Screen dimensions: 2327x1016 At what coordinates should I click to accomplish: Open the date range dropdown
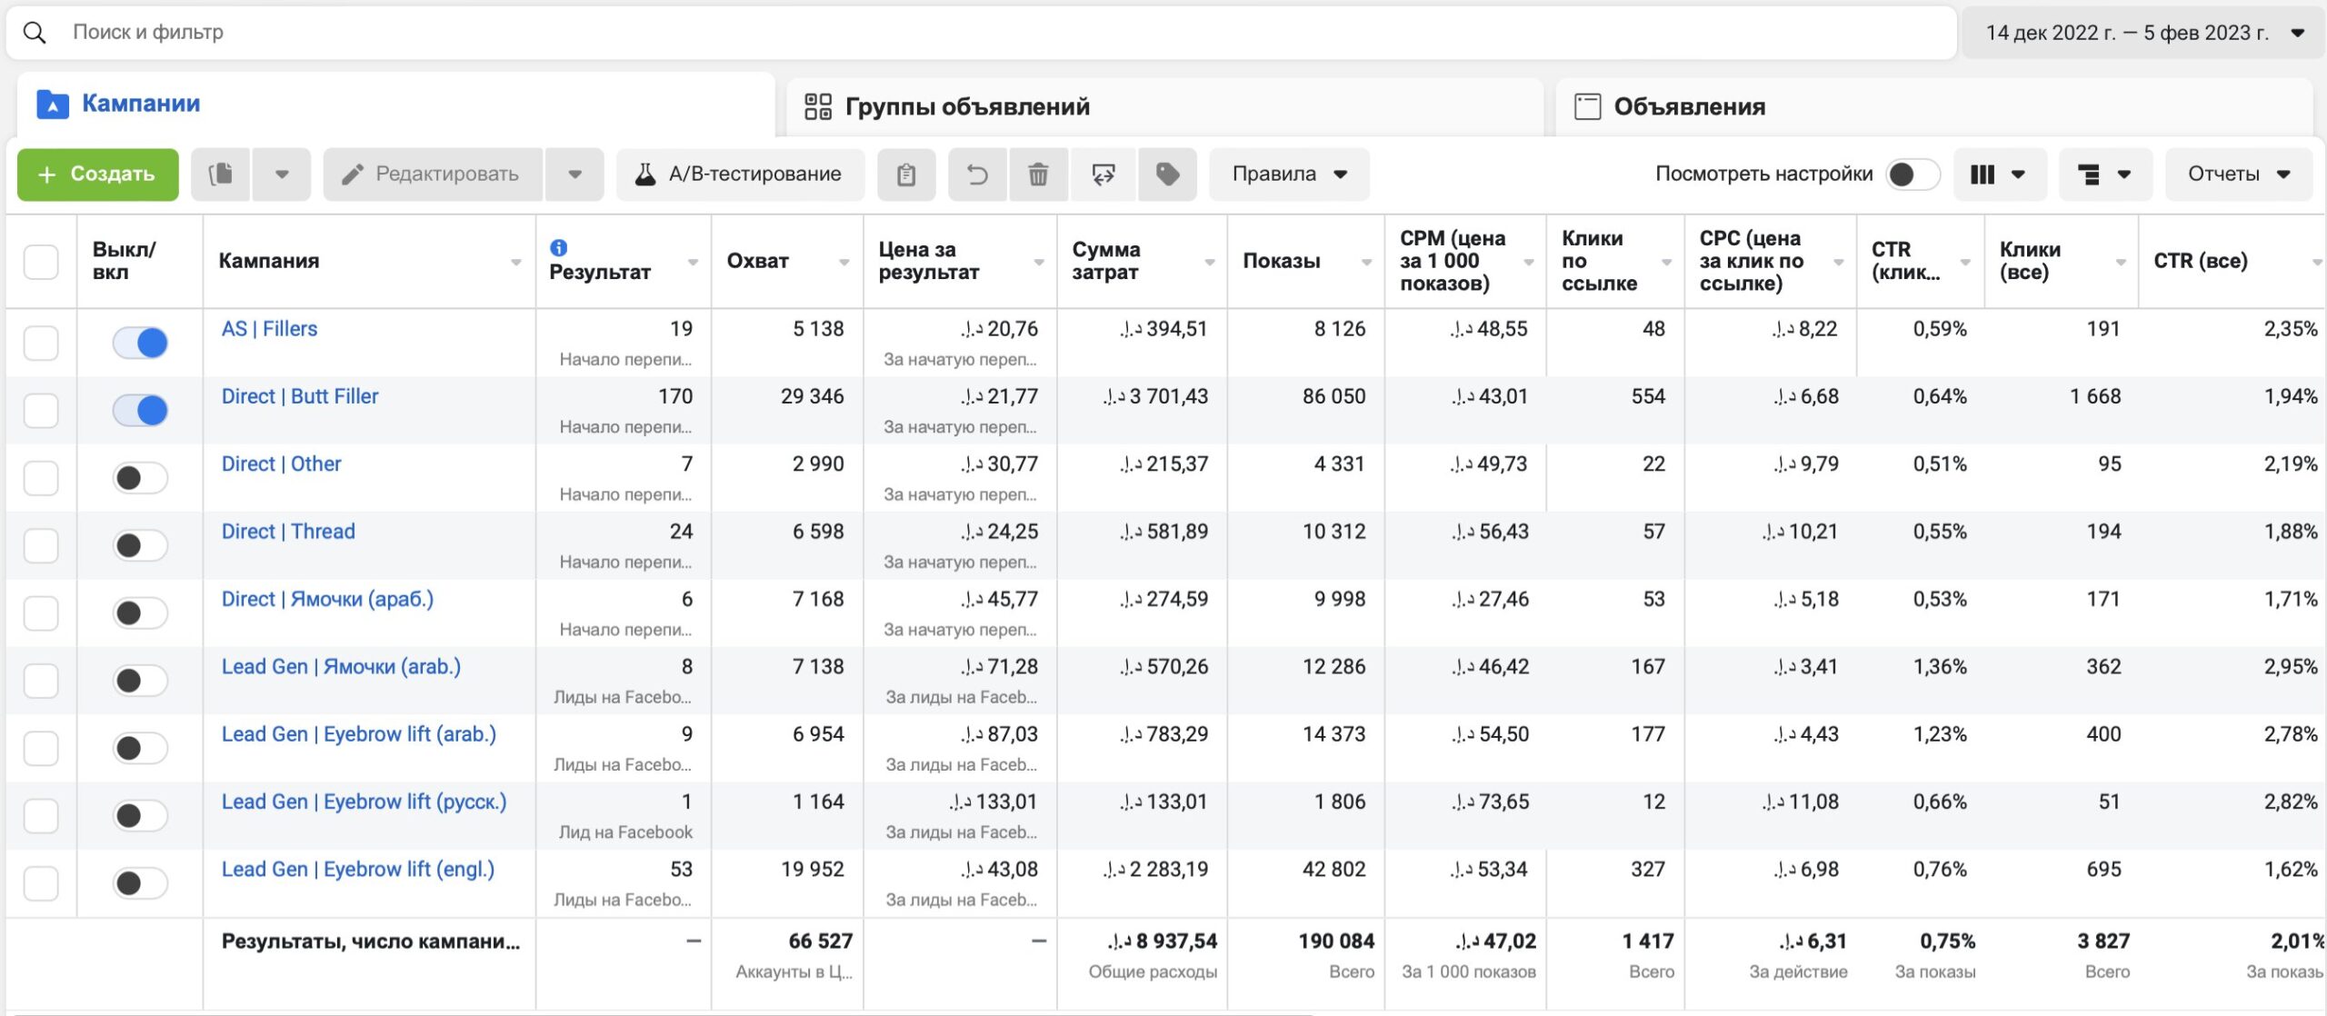2144,33
